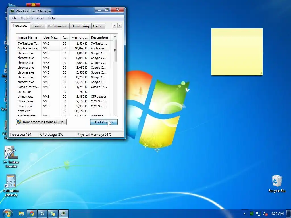Image resolution: width=291 pixels, height=218 pixels.
Task: Switch to the Networking tab
Action: tap(80, 26)
